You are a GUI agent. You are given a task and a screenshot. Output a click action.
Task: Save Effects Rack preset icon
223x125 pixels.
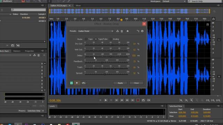click(34, 55)
